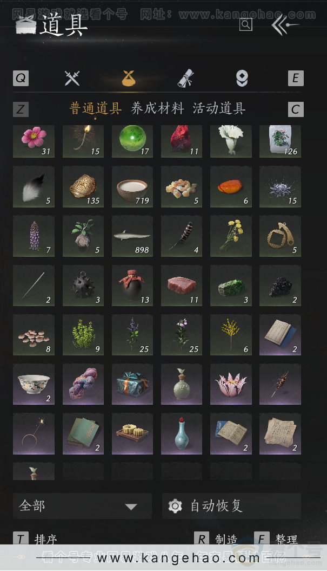Select the green jade orb item
Screen dimensions: 327x571
pyautogui.click(x=132, y=141)
